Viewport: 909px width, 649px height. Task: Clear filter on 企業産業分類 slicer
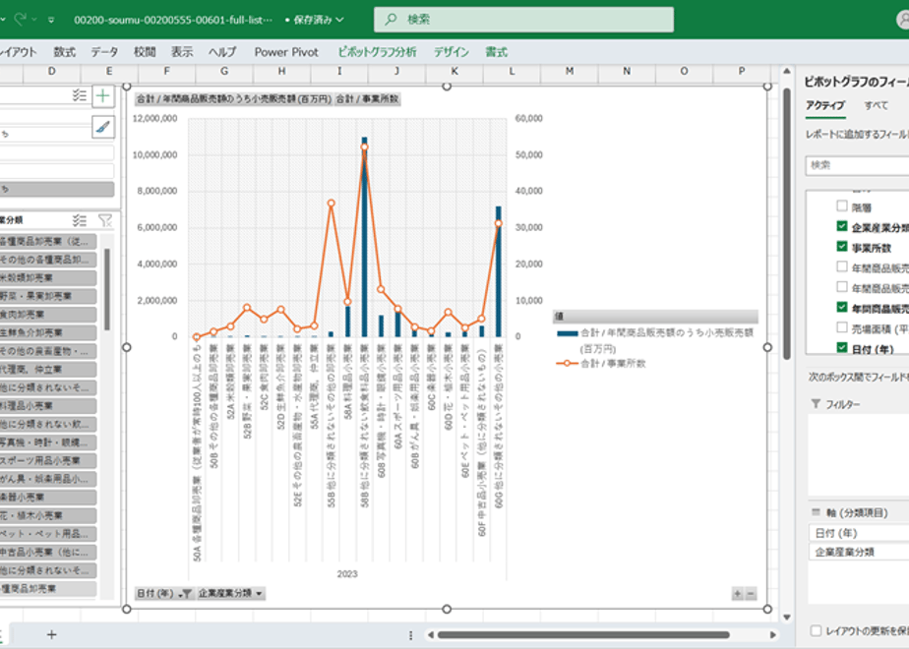[105, 220]
